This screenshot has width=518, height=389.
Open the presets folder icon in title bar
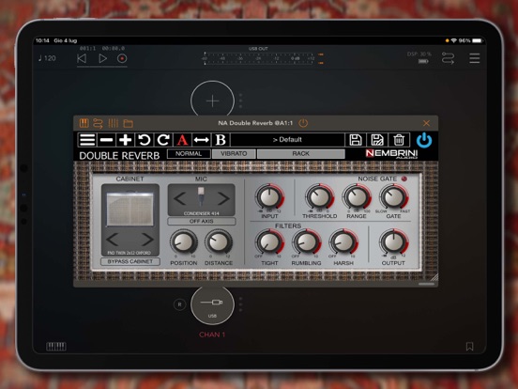(128, 124)
